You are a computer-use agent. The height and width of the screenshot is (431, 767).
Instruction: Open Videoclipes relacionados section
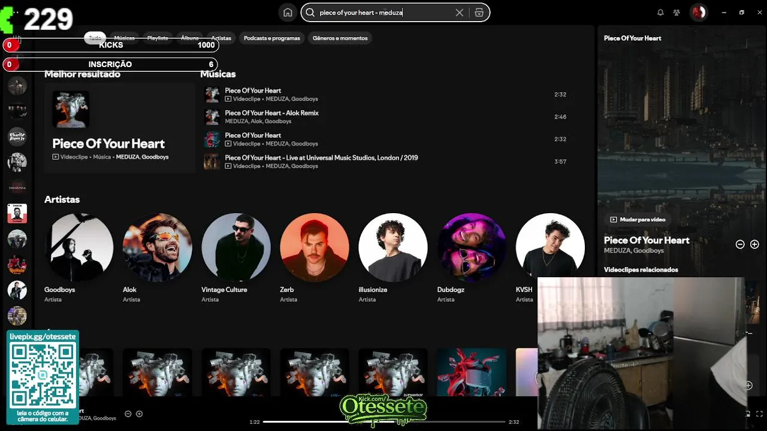[641, 270]
